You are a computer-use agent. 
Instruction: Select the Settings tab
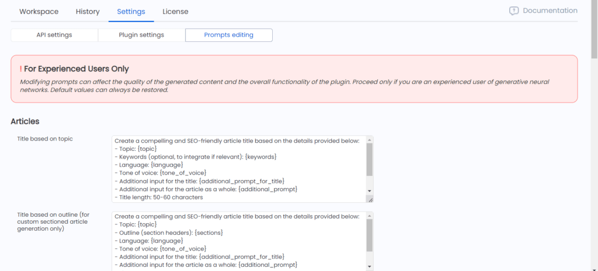click(x=131, y=12)
